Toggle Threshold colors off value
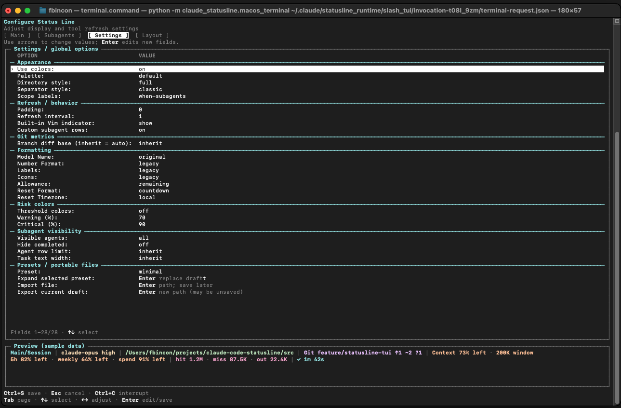 [144, 211]
